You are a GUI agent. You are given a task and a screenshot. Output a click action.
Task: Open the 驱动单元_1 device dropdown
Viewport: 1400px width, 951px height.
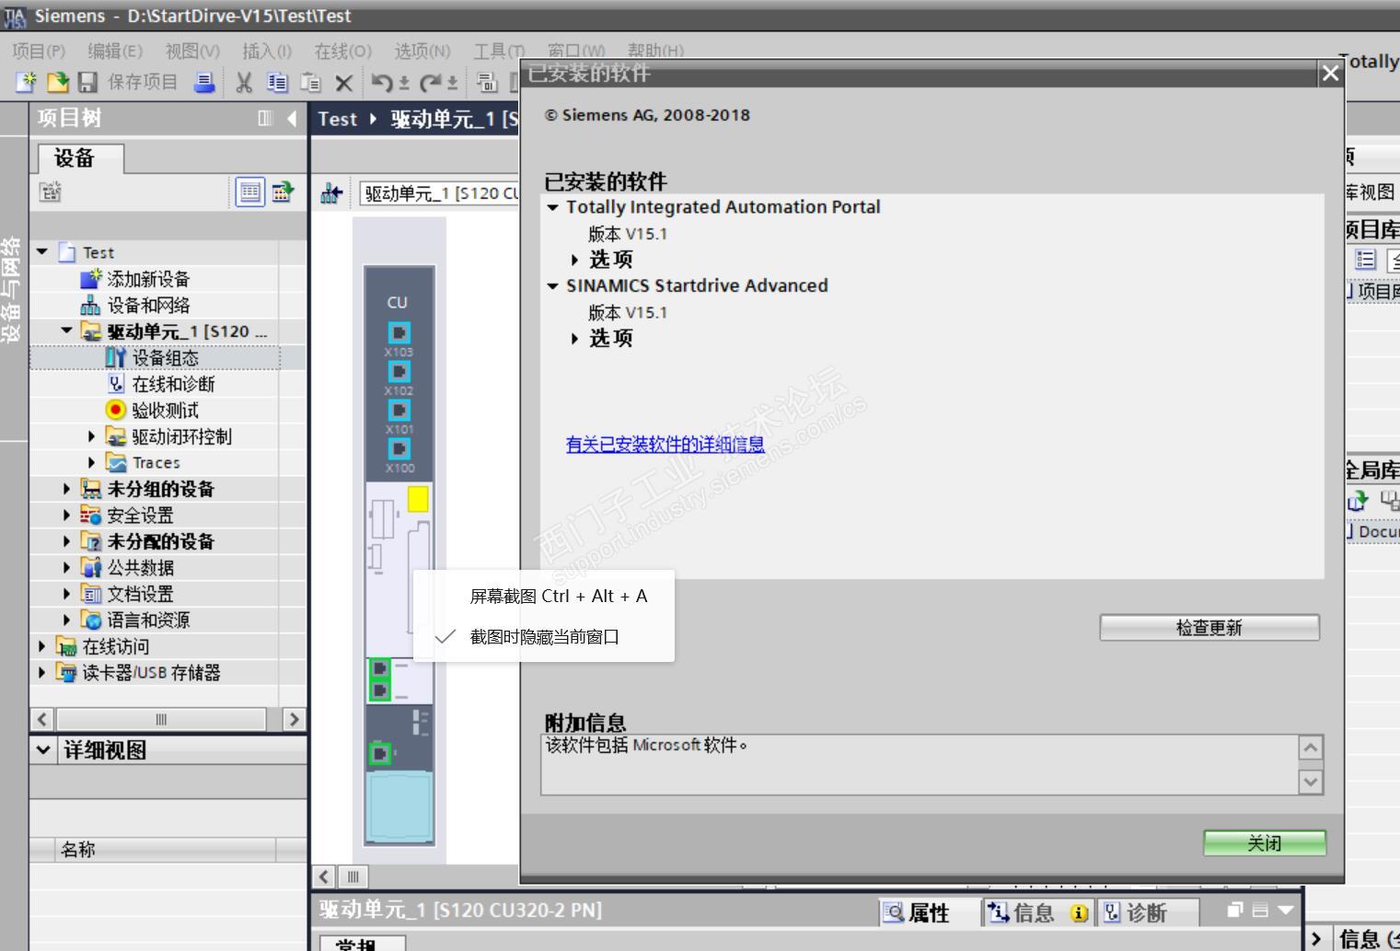pos(439,193)
